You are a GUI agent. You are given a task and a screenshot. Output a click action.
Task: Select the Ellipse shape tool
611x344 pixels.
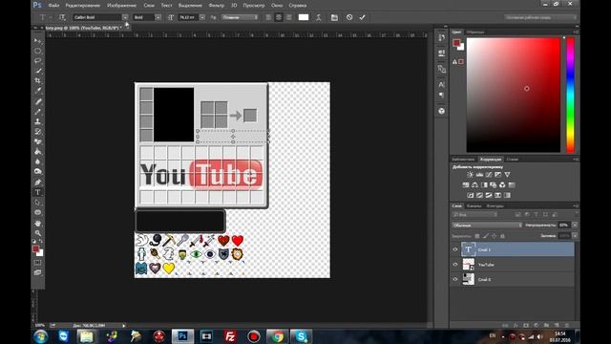38,212
